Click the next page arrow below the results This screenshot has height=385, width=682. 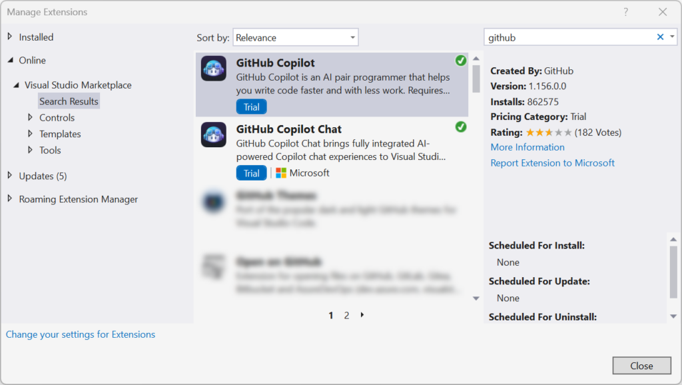pos(362,315)
